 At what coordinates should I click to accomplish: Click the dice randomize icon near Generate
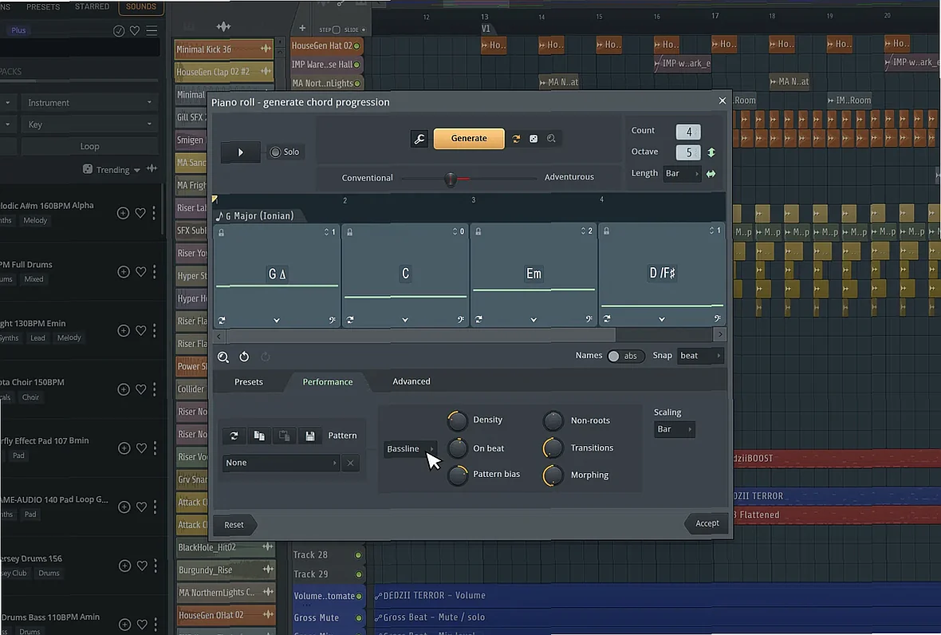click(533, 138)
